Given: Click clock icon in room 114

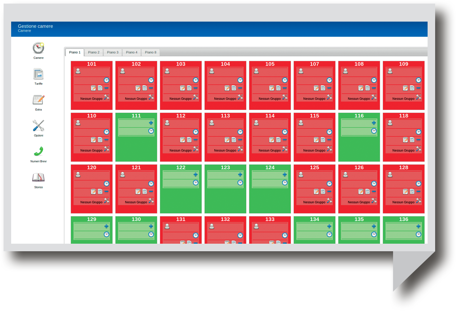Looking at the screenshot, I should click(x=285, y=132).
